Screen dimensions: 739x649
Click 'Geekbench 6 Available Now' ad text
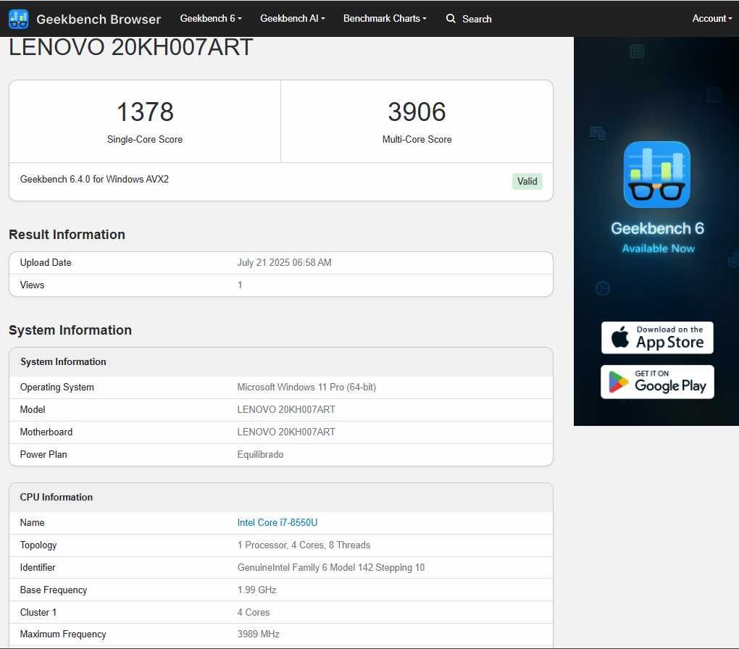click(x=657, y=237)
